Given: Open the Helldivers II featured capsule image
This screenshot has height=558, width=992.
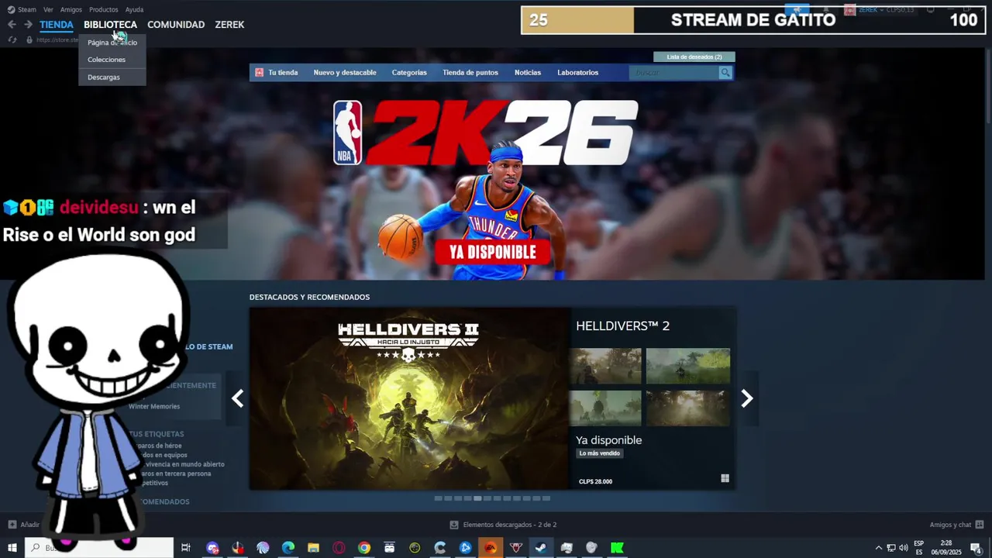Looking at the screenshot, I should 409,398.
